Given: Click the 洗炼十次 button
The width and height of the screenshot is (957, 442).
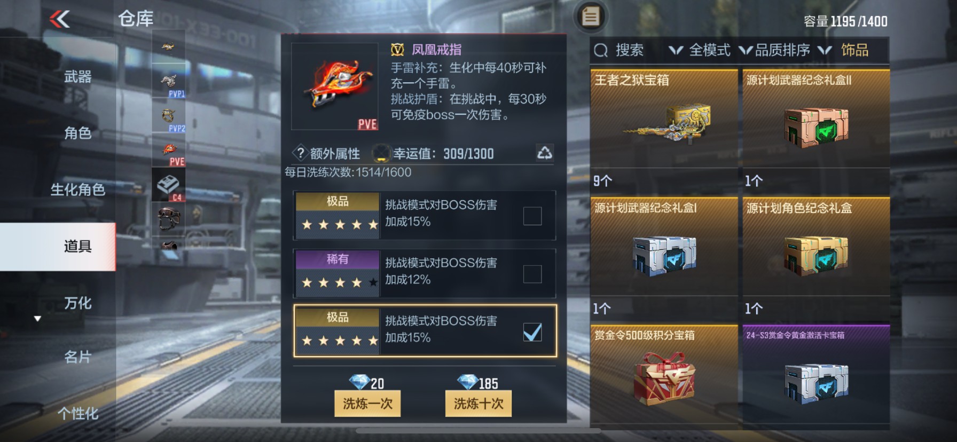Looking at the screenshot, I should click(478, 404).
